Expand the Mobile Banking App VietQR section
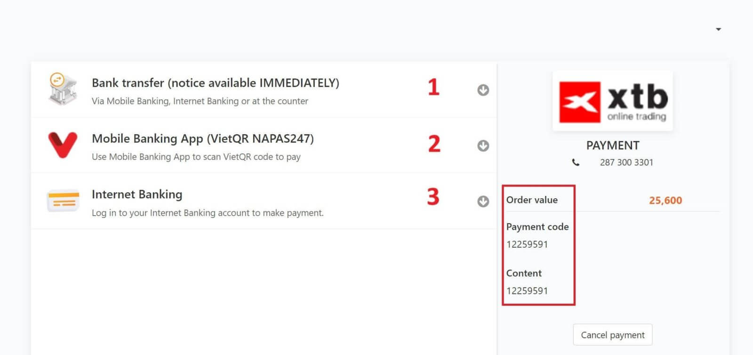The width and height of the screenshot is (753, 355). 483,146
